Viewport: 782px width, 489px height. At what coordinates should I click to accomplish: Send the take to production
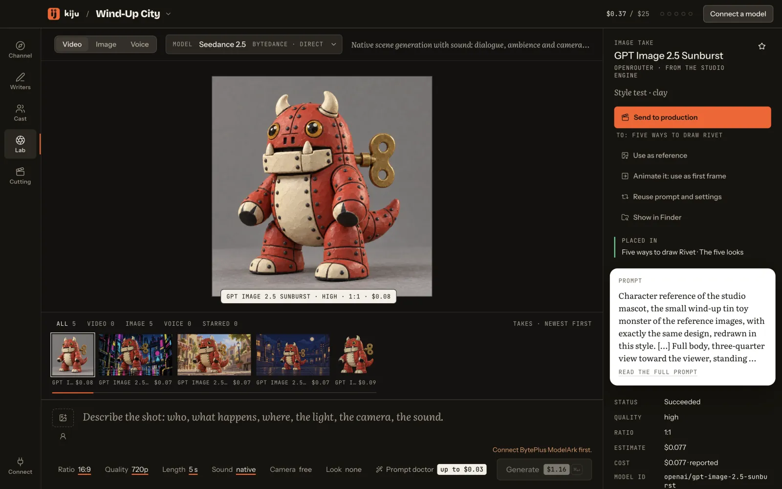click(x=692, y=117)
